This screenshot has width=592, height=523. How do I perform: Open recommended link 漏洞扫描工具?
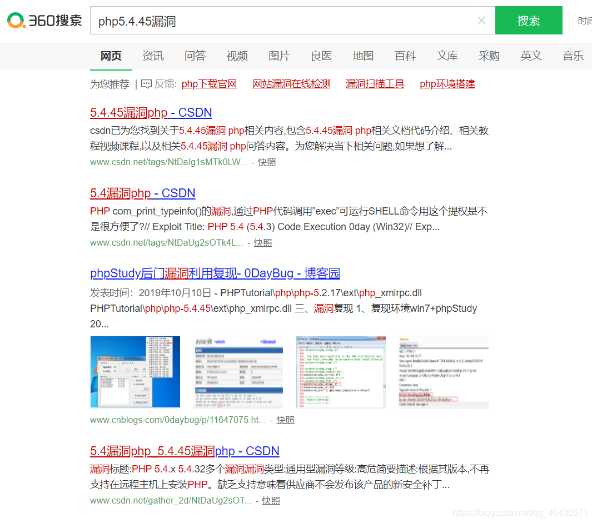375,84
